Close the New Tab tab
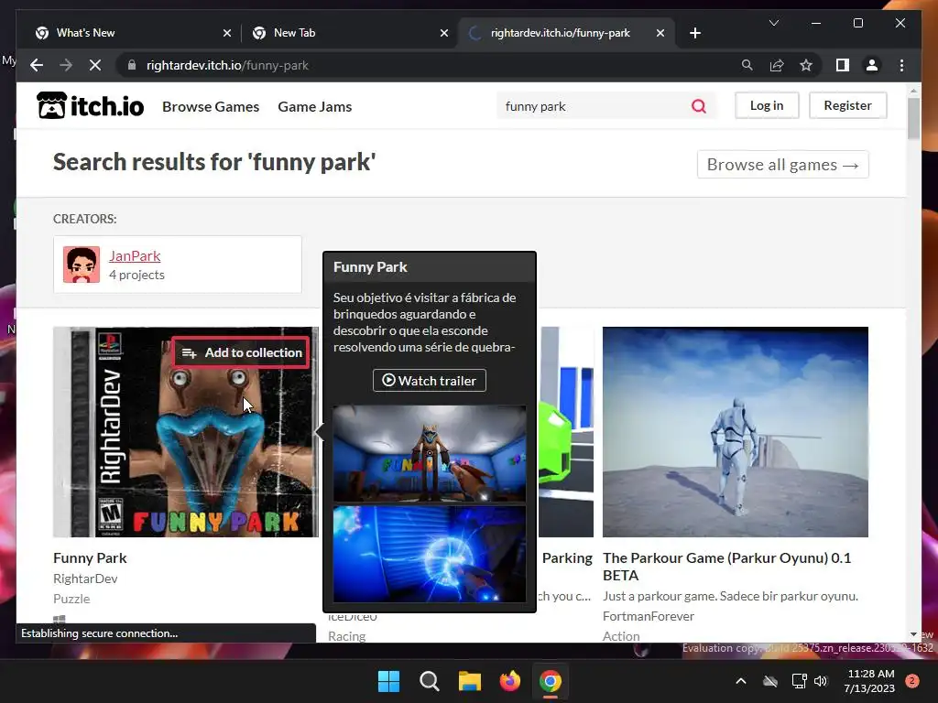938x703 pixels. pyautogui.click(x=444, y=33)
